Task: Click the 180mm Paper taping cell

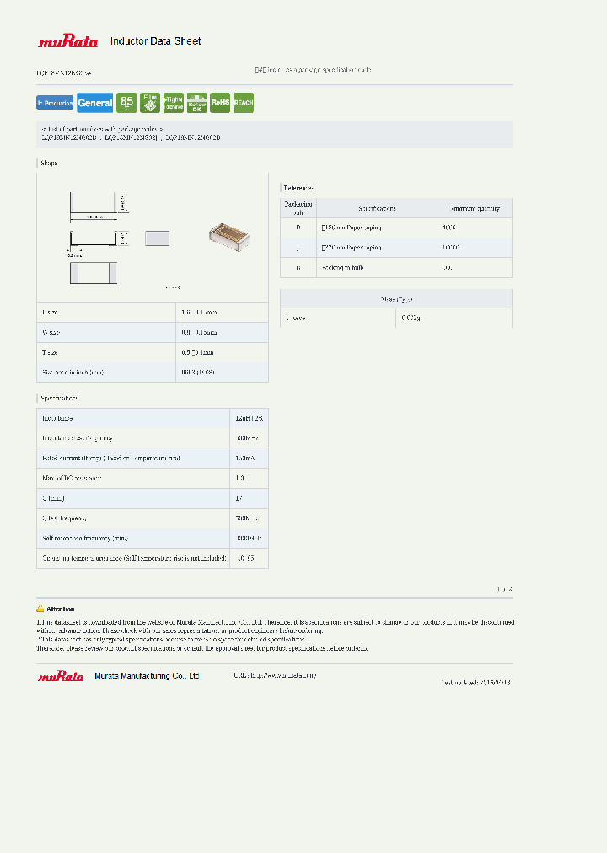Action: pyautogui.click(x=352, y=228)
